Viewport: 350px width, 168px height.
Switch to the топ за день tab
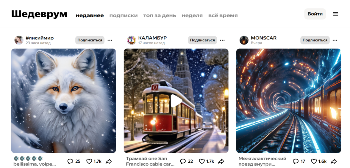tap(160, 15)
